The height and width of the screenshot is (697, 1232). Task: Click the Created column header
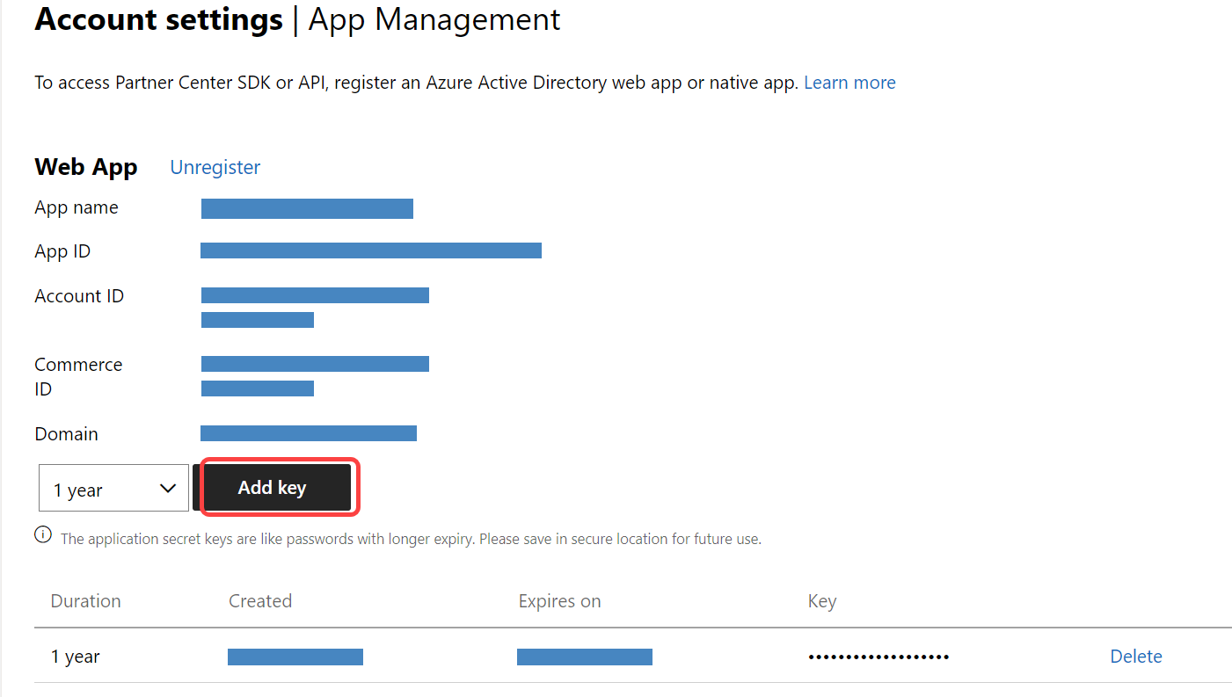[259, 601]
